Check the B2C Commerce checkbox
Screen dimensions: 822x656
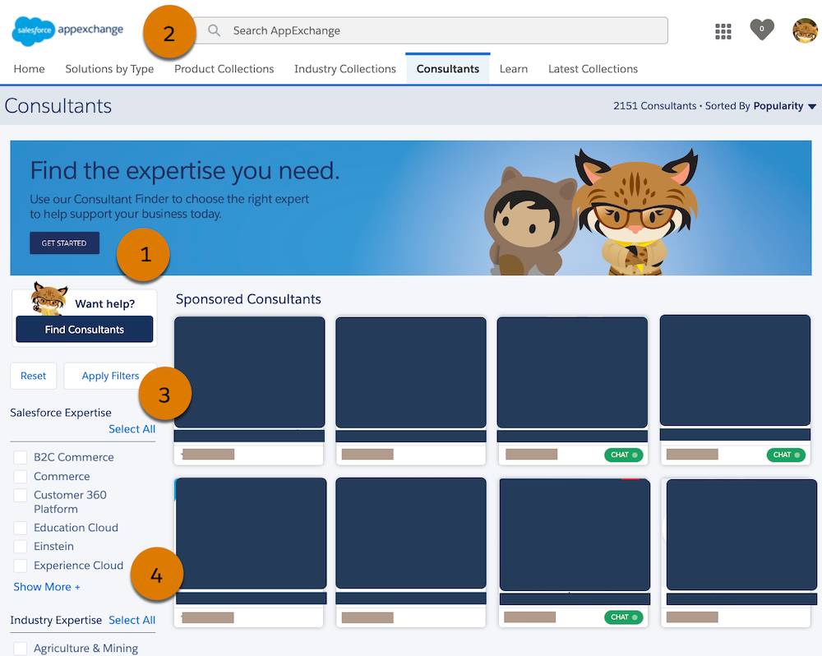(x=21, y=457)
